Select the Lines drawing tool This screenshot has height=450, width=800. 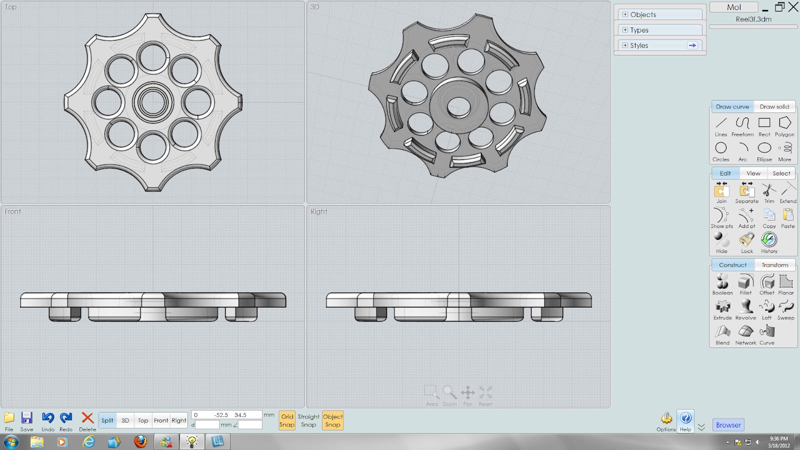tap(721, 126)
